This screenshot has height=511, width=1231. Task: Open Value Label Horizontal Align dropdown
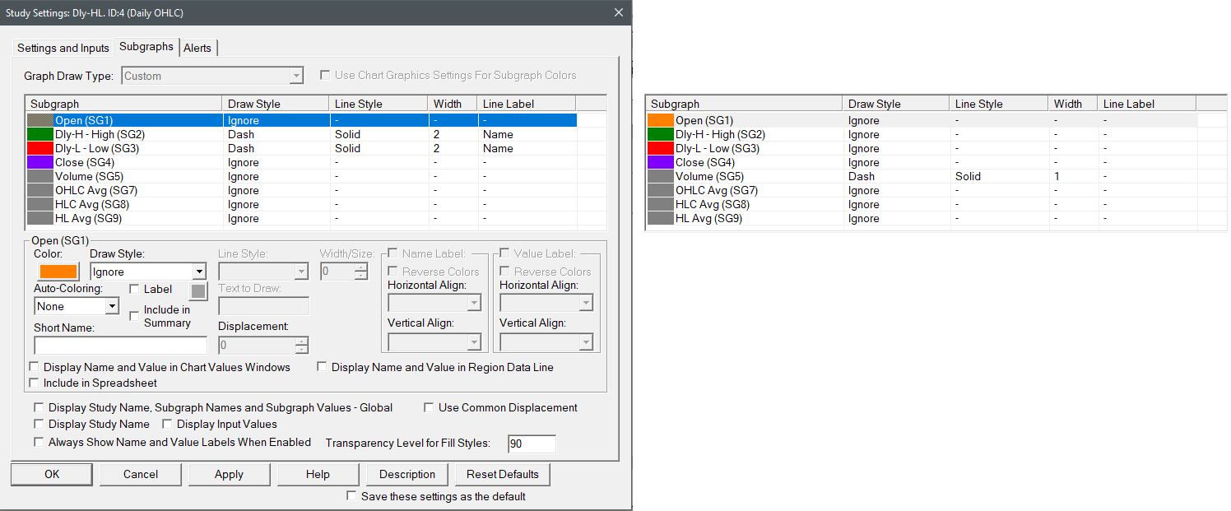pyautogui.click(x=546, y=303)
